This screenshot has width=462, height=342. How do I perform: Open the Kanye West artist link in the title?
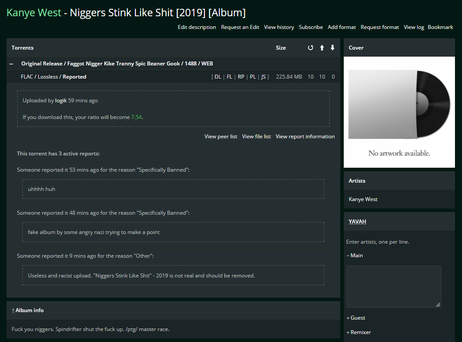click(x=34, y=13)
